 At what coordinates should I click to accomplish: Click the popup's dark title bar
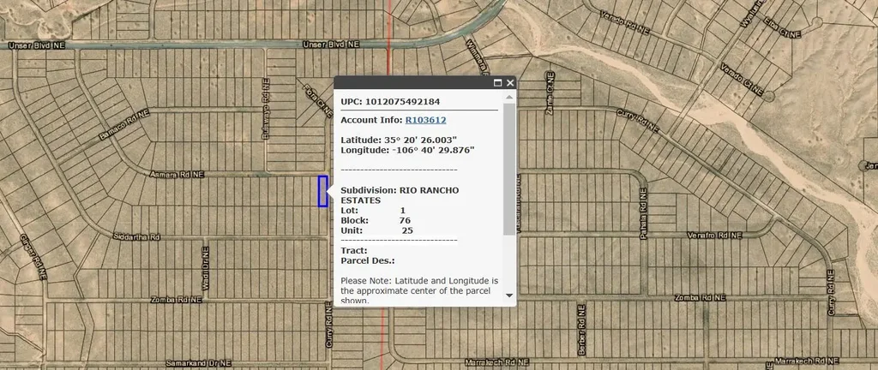point(412,83)
